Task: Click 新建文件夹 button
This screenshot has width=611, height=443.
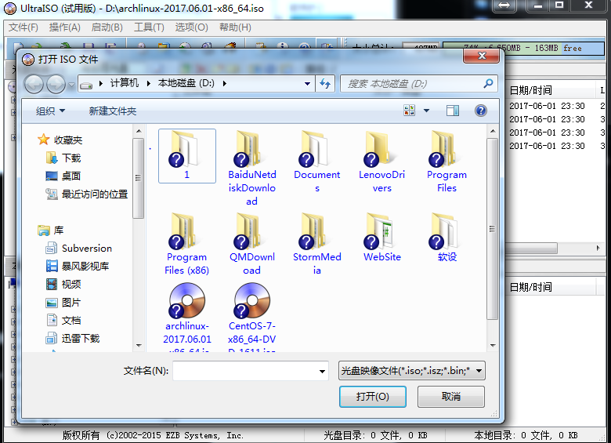Action: click(112, 111)
